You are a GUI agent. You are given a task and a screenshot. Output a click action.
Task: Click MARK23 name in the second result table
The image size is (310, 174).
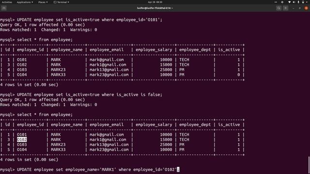pos(58,145)
